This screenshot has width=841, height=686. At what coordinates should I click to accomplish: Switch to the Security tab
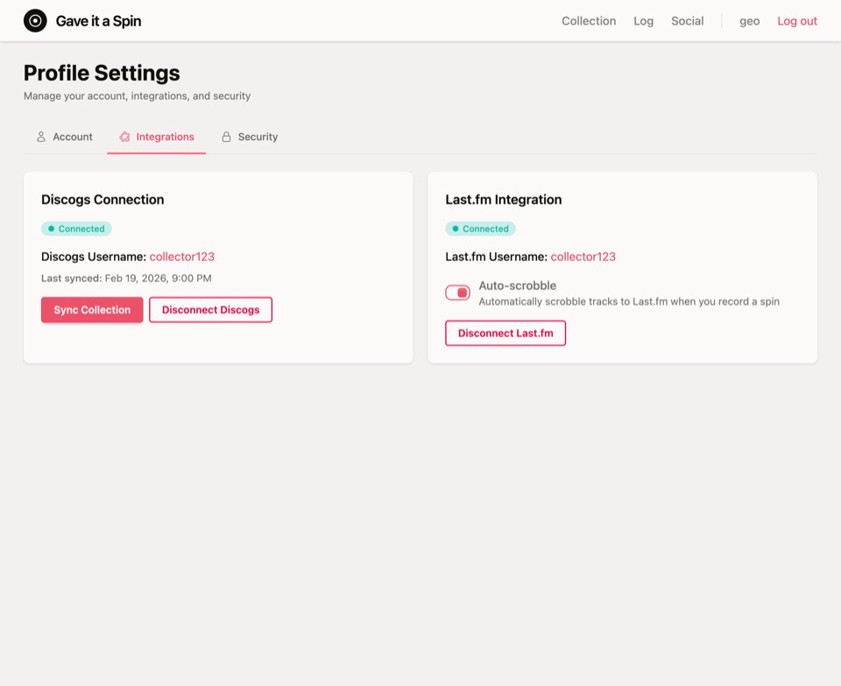(258, 137)
